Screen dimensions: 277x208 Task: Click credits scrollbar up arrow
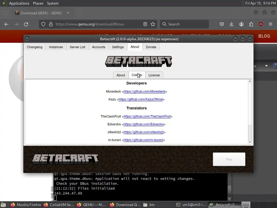[250, 81]
